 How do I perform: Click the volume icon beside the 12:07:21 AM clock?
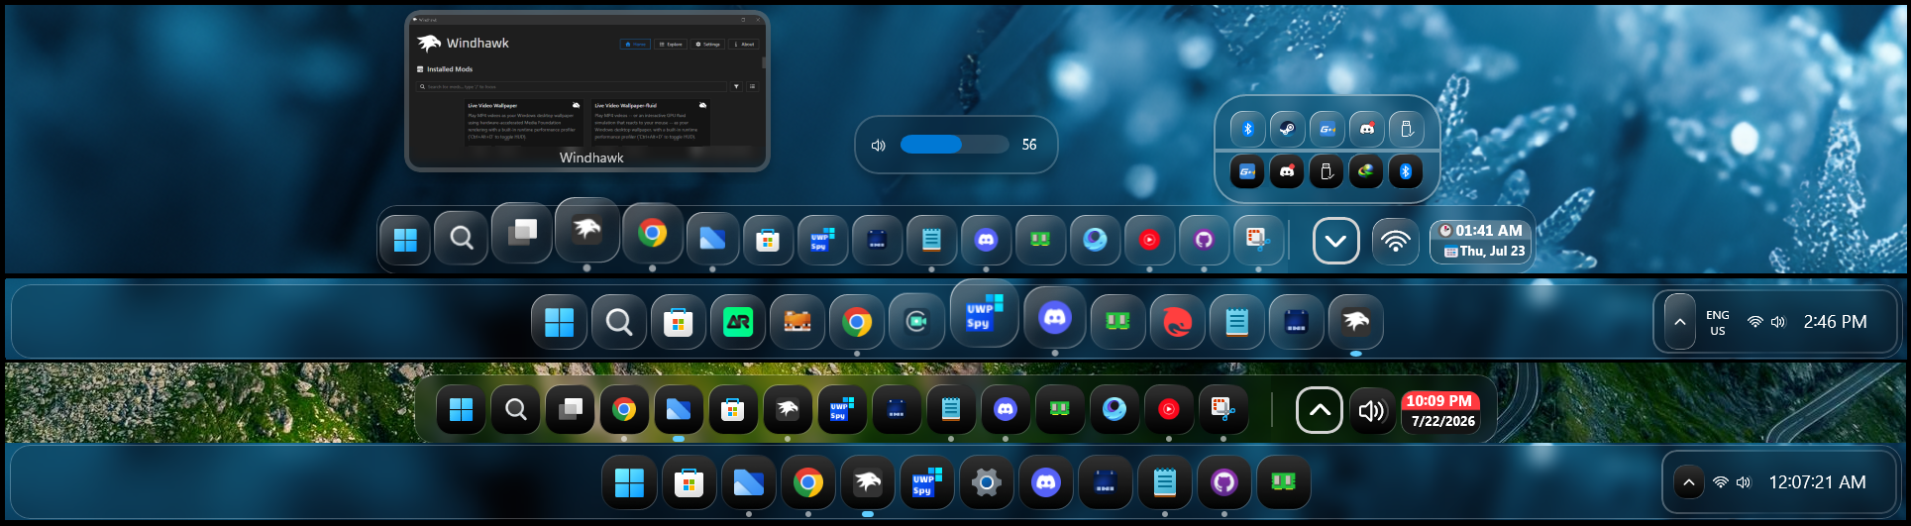(1744, 482)
